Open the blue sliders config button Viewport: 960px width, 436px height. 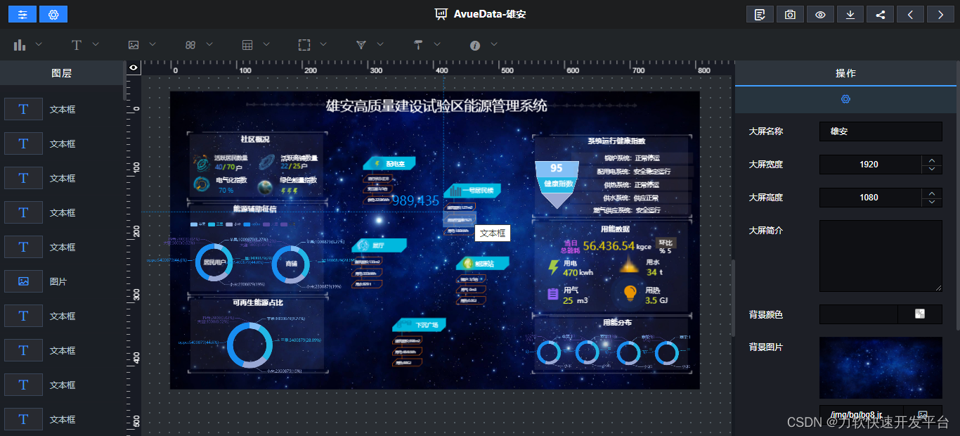22,14
